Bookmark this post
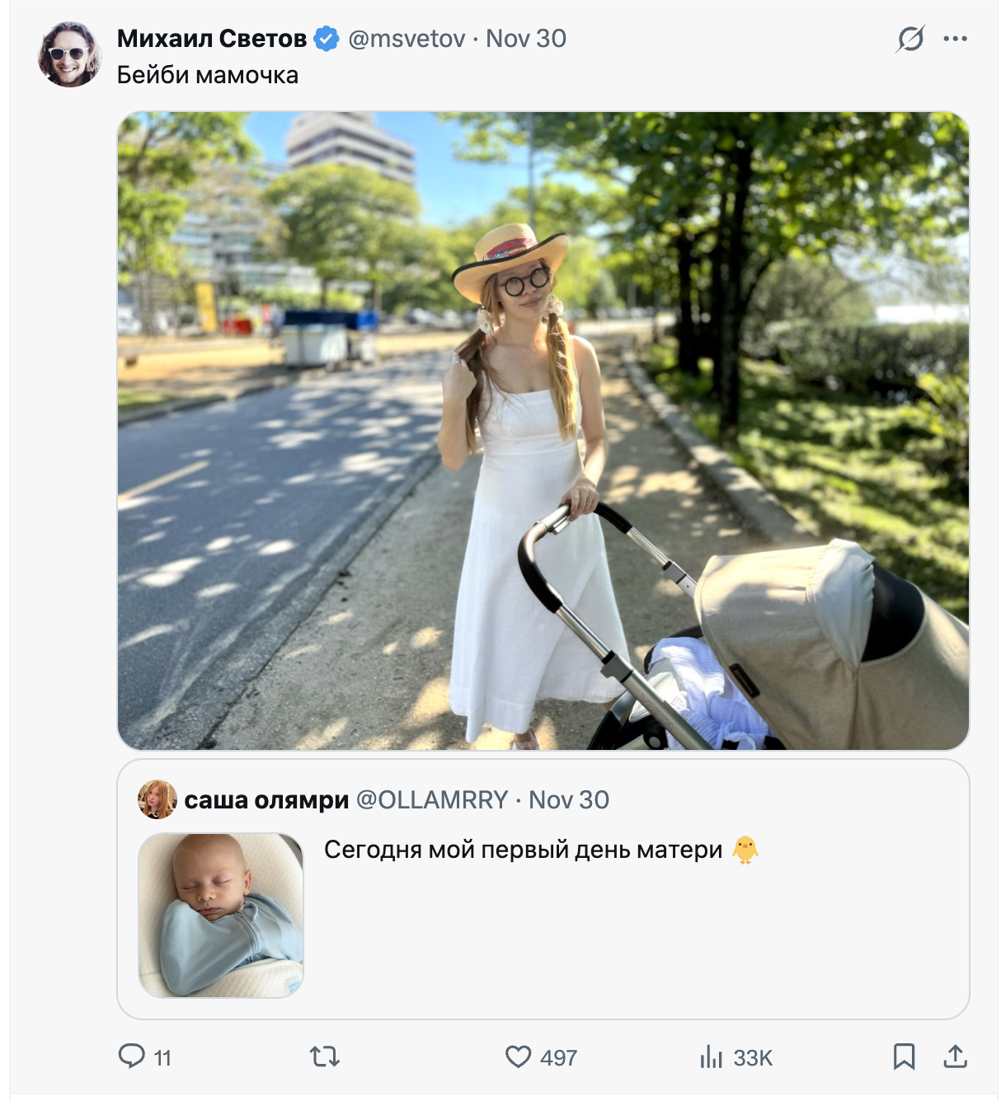The height and width of the screenshot is (1101, 1001). tap(904, 1056)
